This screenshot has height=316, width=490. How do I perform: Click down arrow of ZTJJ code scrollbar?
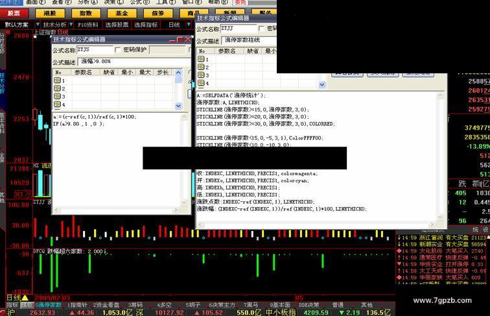pos(440,217)
